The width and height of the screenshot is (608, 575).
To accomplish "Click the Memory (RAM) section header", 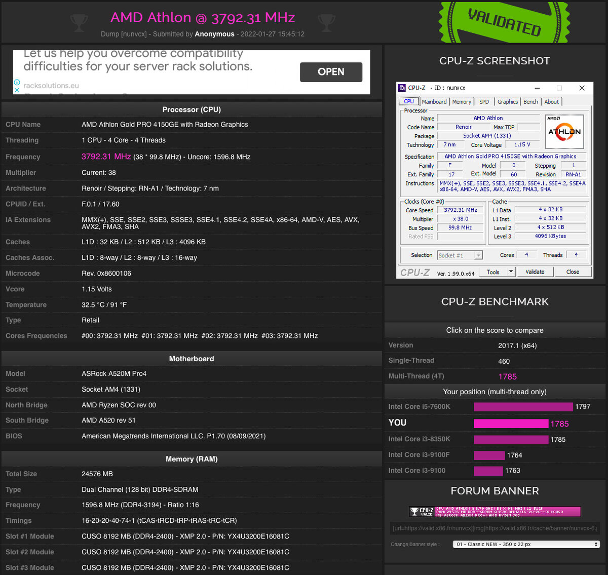I will pyautogui.click(x=192, y=459).
